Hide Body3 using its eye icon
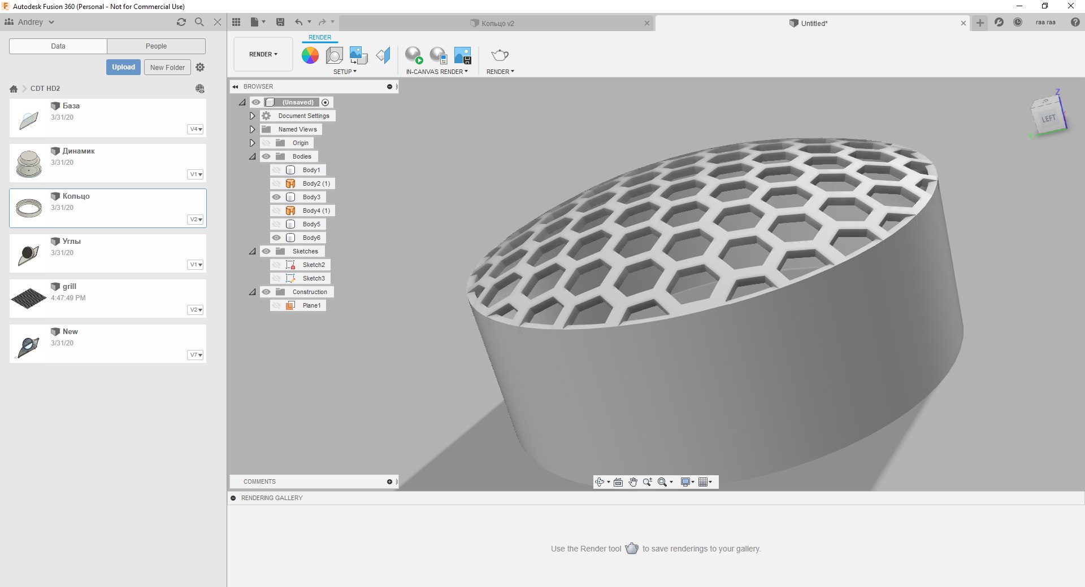Screen dimensions: 1085x587 tap(276, 197)
